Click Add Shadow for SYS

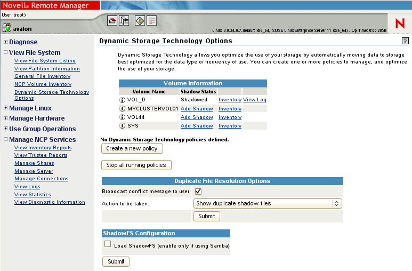point(197,126)
